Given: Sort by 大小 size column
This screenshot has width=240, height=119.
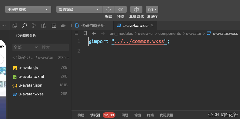Looking at the screenshot, I should click(63, 57).
